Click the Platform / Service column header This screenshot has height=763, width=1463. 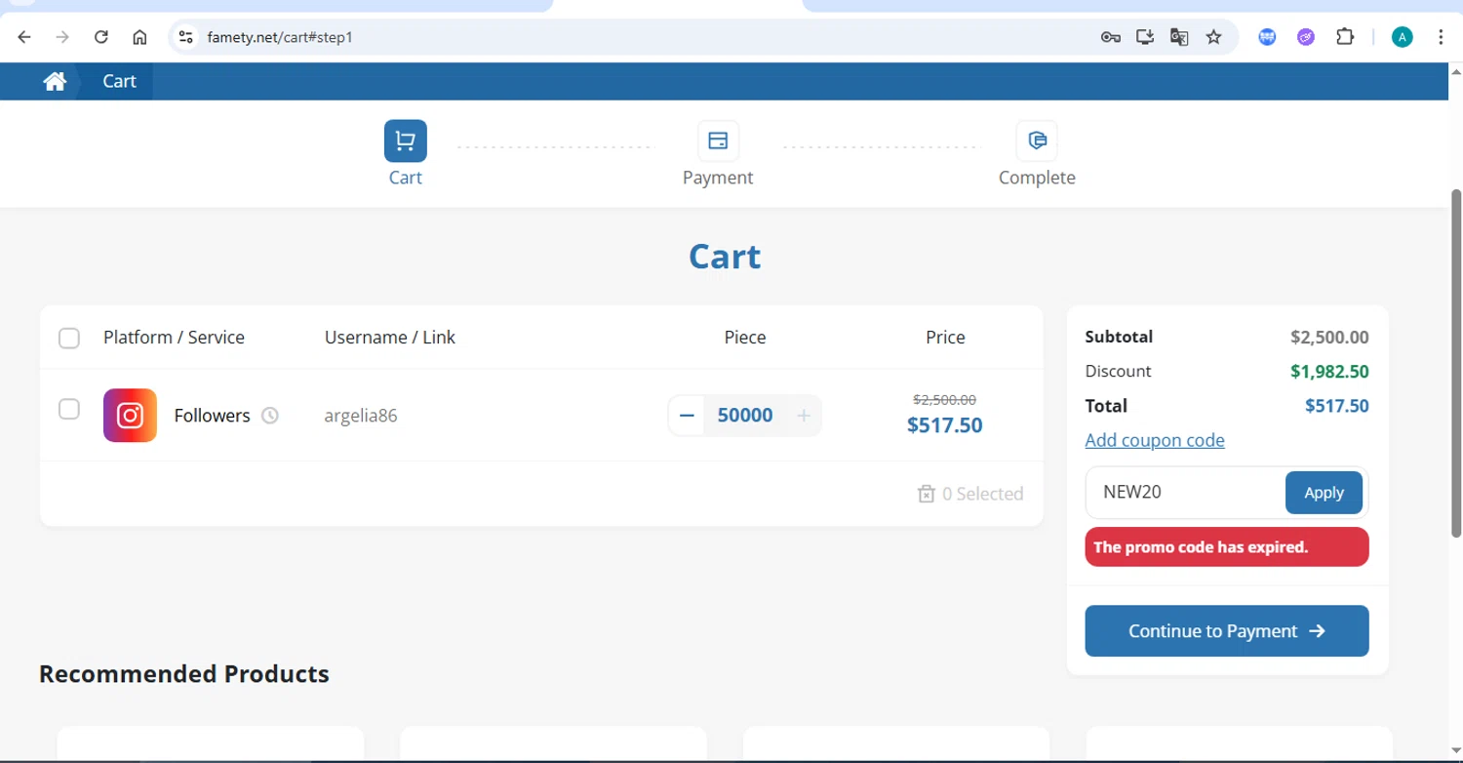click(x=174, y=338)
